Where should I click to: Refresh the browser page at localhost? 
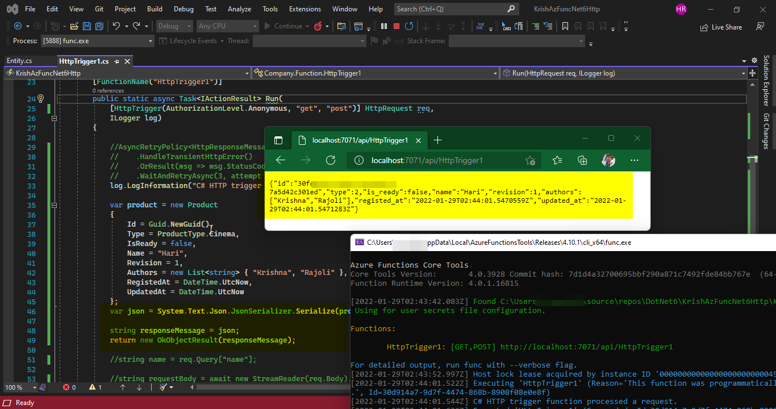(x=331, y=160)
